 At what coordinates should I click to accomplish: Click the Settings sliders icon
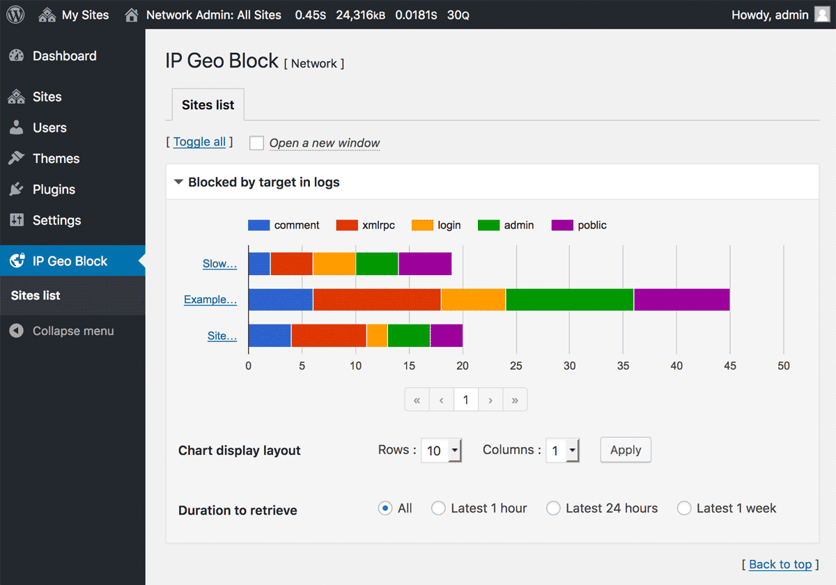(x=17, y=220)
